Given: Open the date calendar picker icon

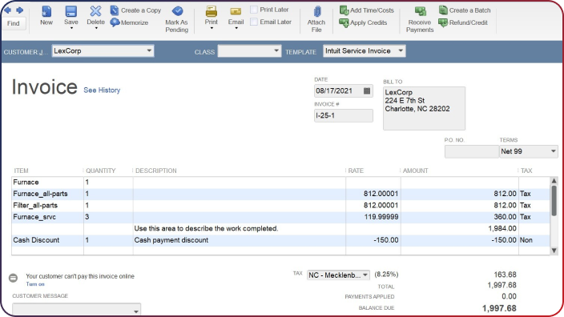Looking at the screenshot, I should coord(367,91).
